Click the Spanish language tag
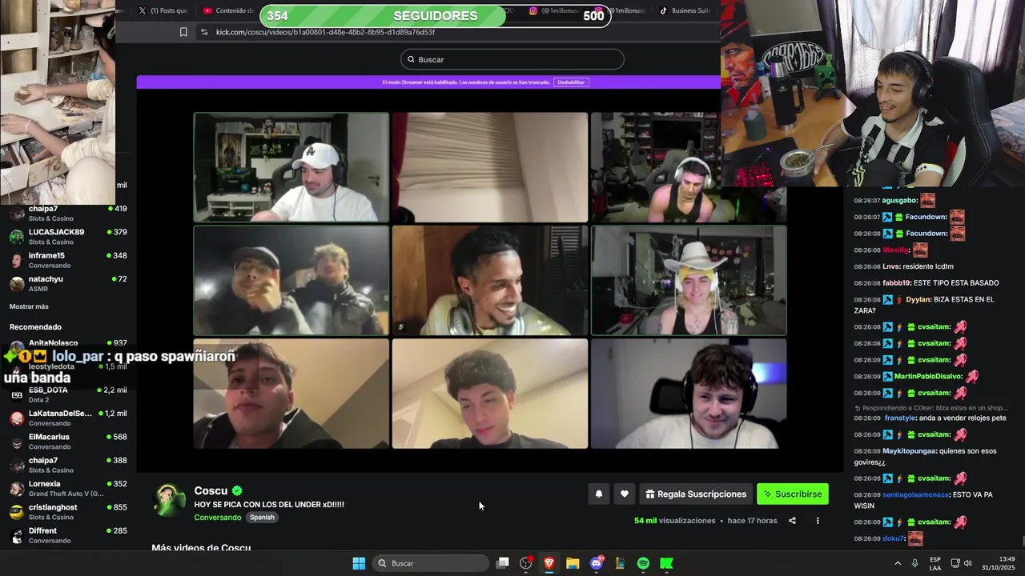1025x576 pixels. tap(262, 518)
